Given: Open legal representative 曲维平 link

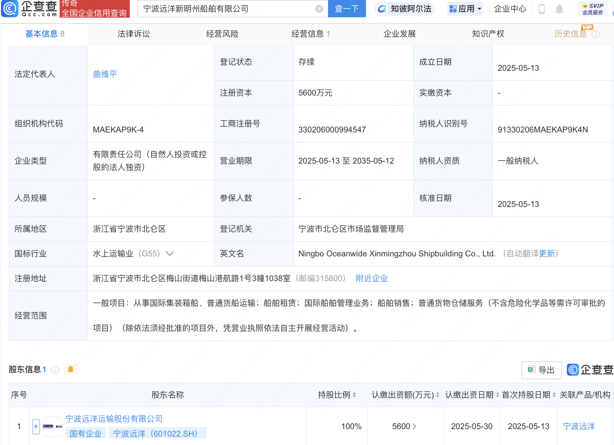Looking at the screenshot, I should [105, 74].
